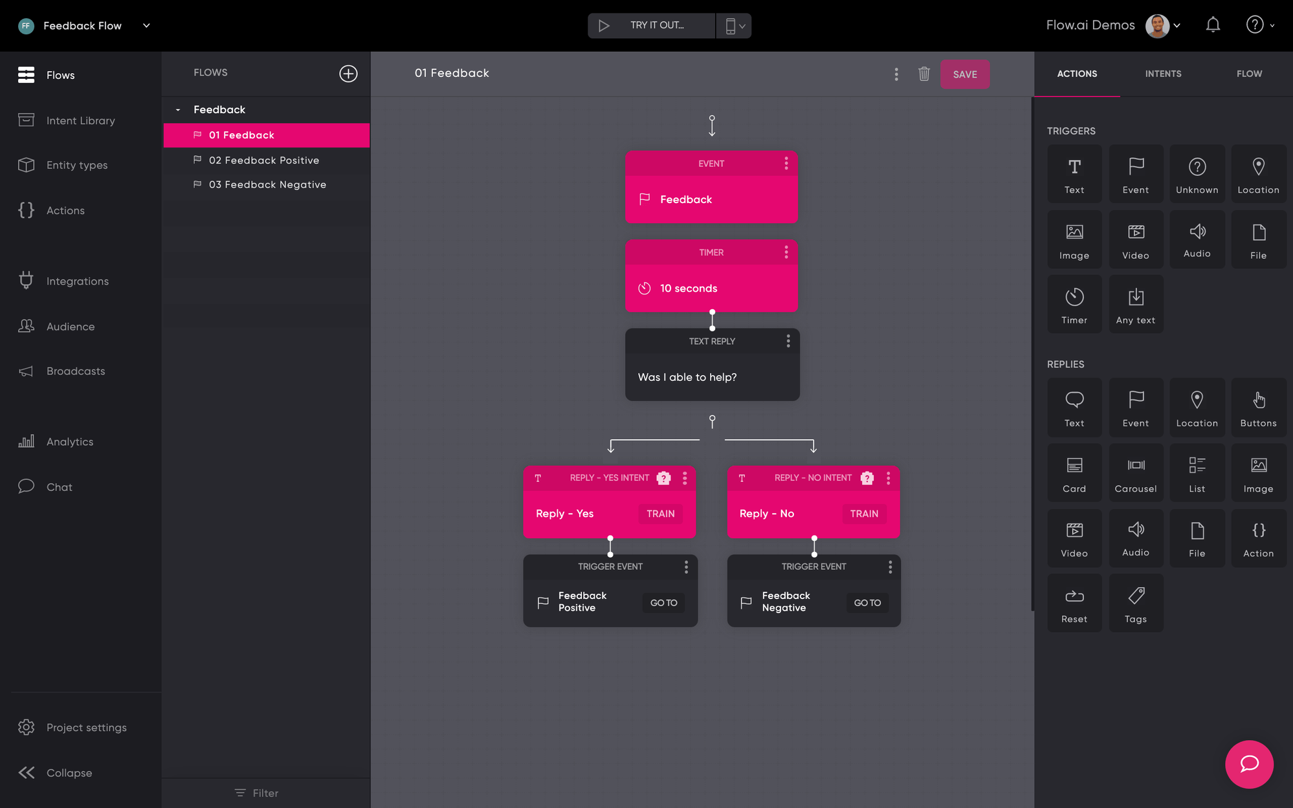
Task: Select 03 Feedback Negative flow
Action: click(x=267, y=185)
